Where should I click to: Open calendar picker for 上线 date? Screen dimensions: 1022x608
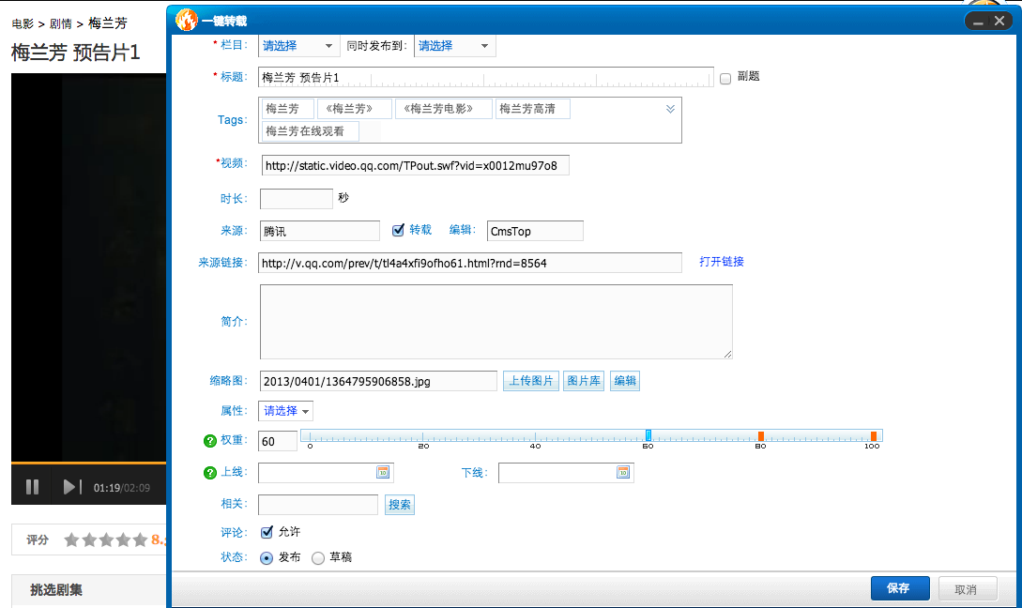pyautogui.click(x=383, y=473)
